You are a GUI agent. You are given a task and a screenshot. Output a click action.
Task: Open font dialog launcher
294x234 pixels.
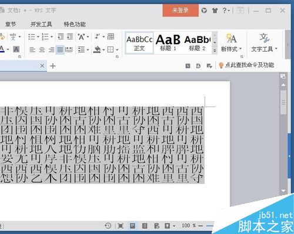[19, 56]
